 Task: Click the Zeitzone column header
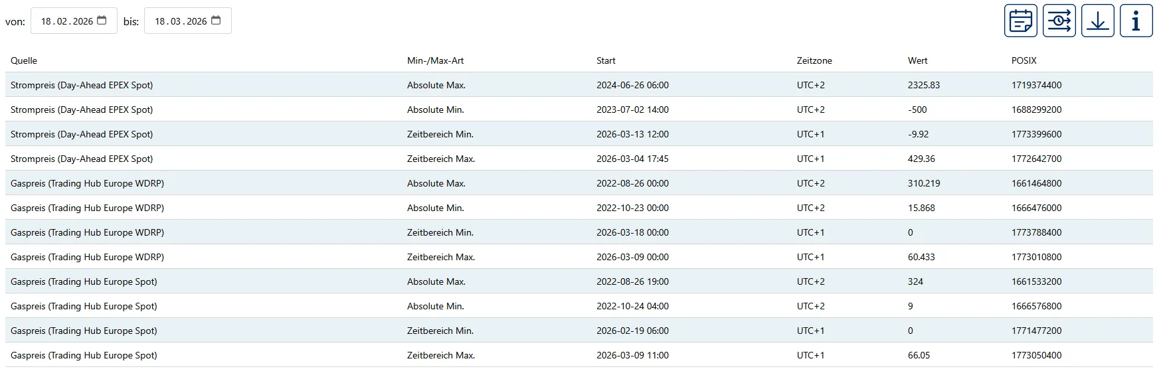[x=814, y=60]
